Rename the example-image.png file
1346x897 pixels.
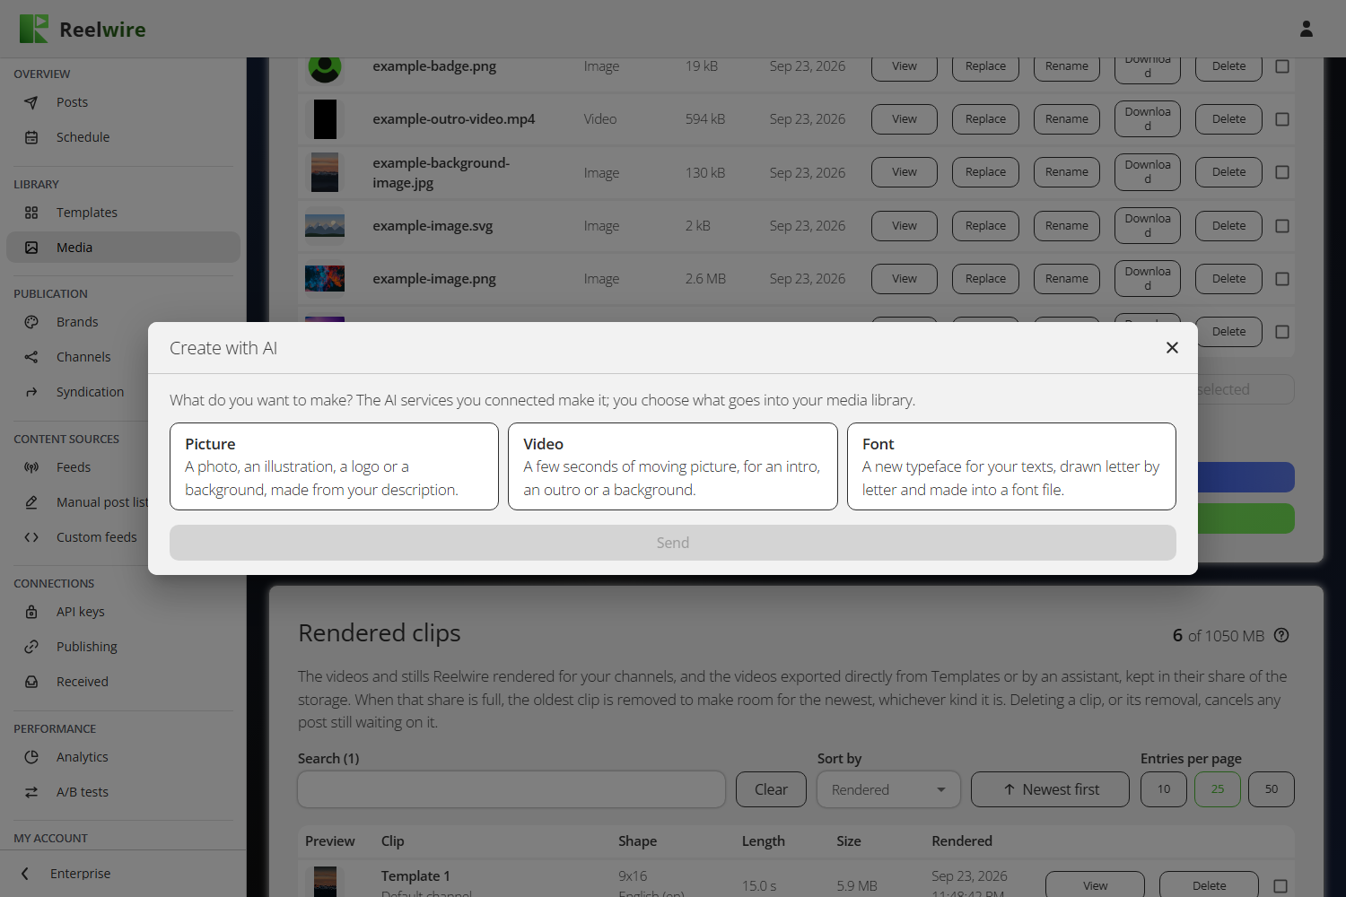point(1067,279)
